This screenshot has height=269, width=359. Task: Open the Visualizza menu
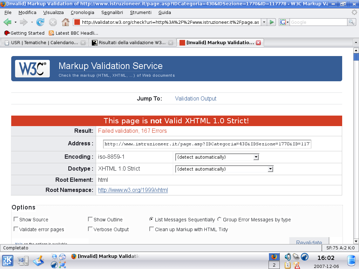click(54, 13)
